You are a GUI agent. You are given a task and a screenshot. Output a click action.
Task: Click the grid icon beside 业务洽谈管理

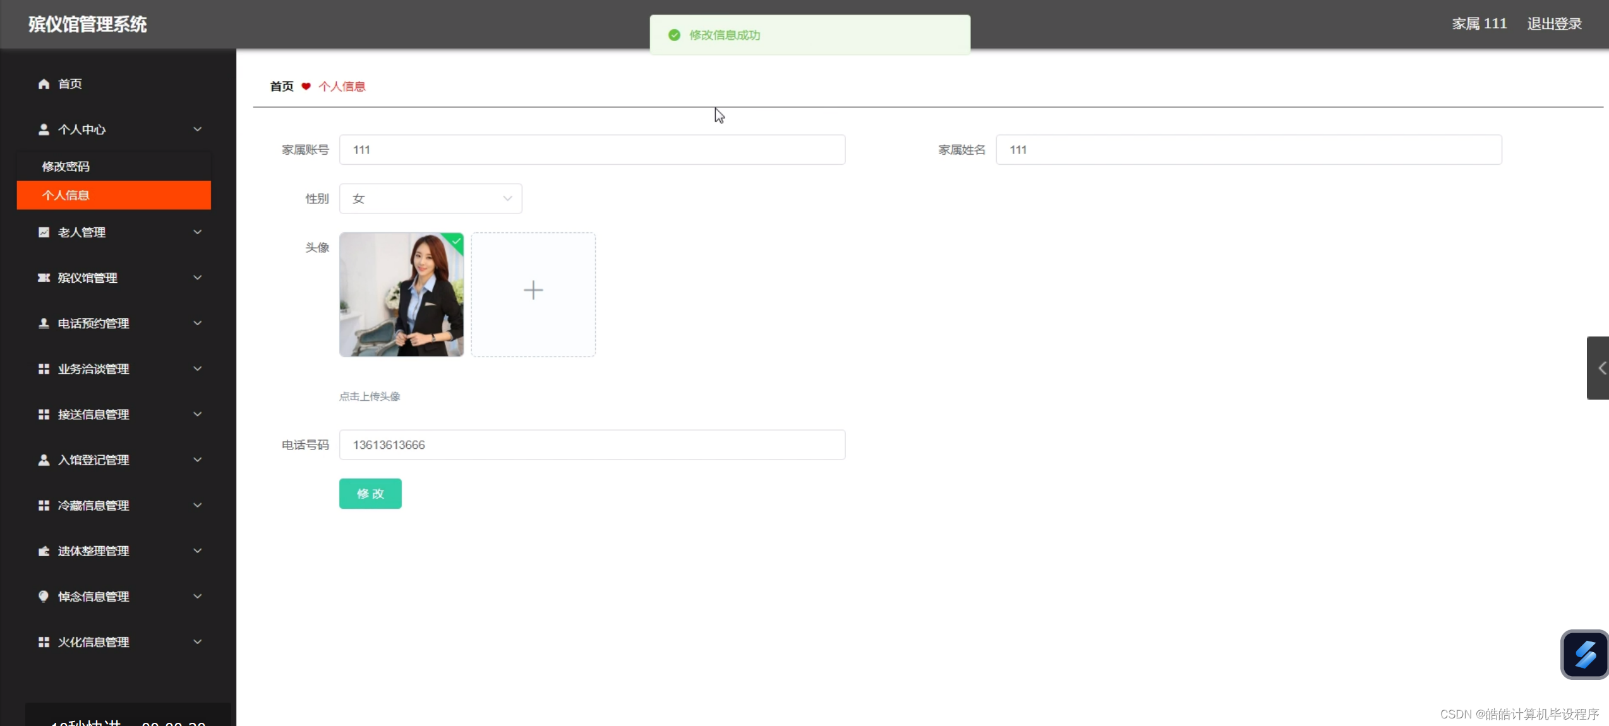click(44, 369)
